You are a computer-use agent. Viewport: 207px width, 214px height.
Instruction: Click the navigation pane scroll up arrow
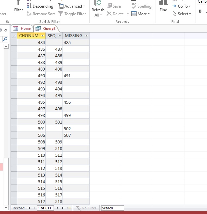tap(6, 46)
